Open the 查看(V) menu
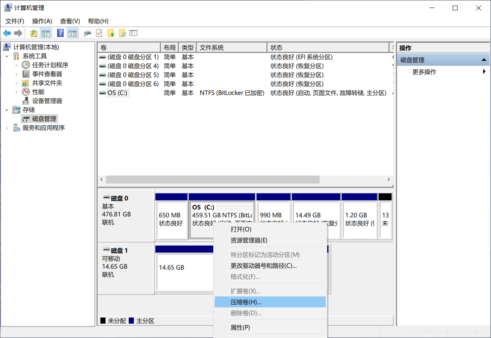The width and height of the screenshot is (491, 338). [70, 21]
